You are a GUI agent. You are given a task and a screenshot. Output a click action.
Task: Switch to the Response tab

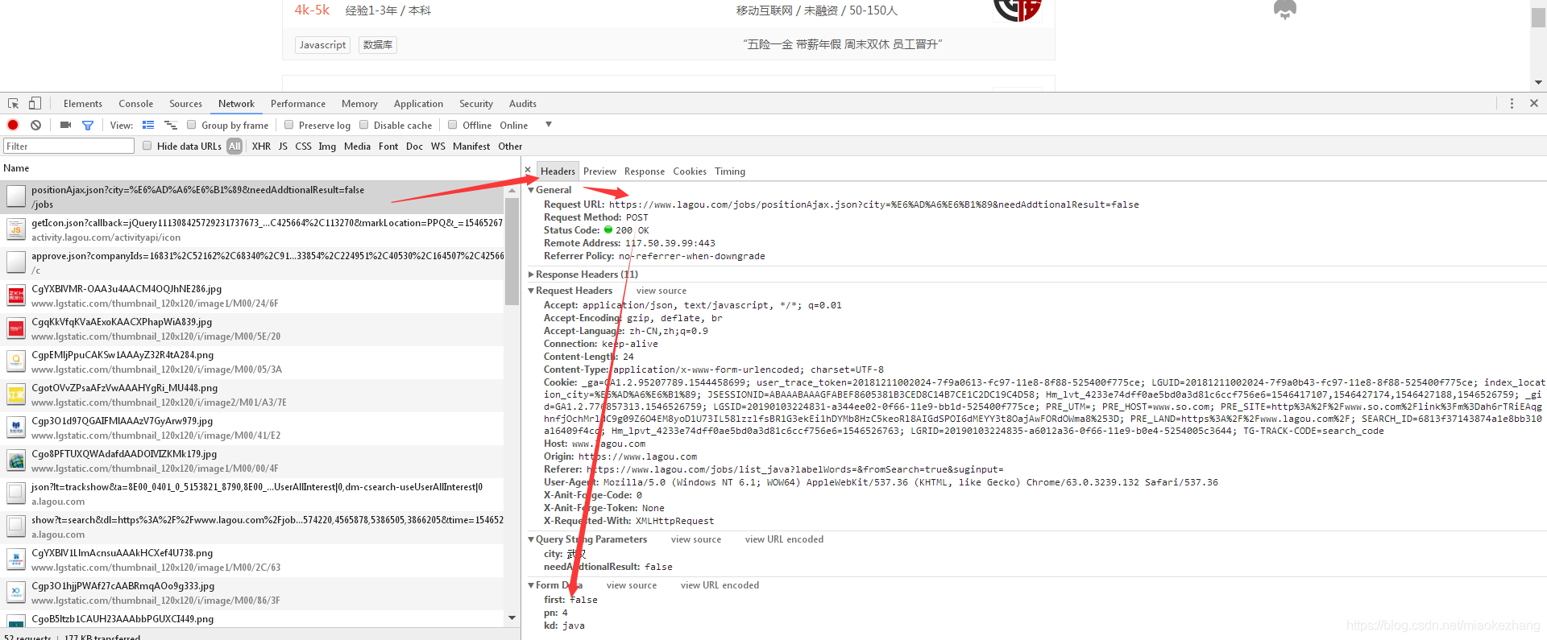point(645,171)
